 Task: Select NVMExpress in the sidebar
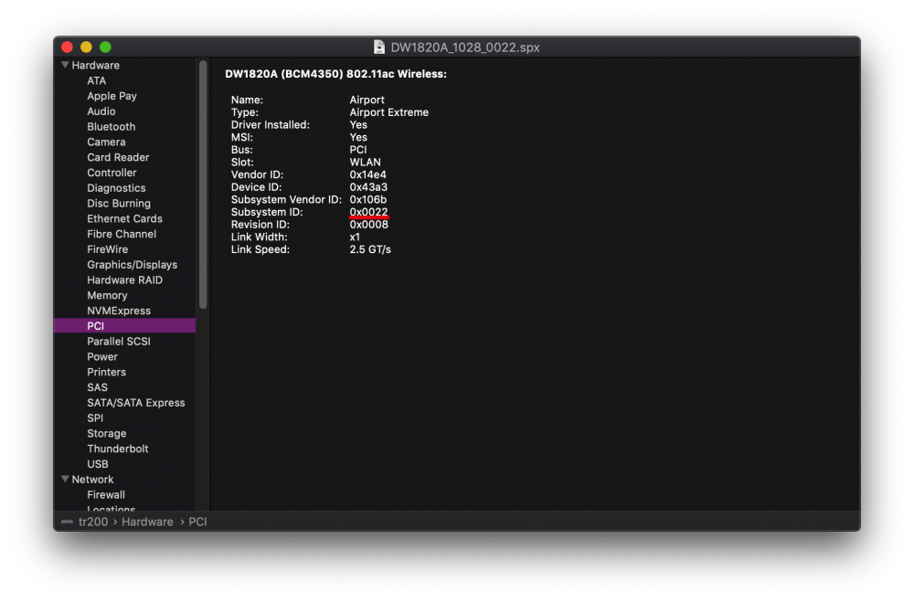(119, 311)
